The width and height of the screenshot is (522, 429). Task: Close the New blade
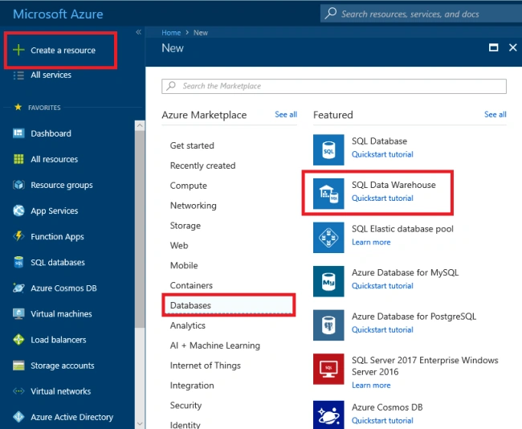click(512, 47)
